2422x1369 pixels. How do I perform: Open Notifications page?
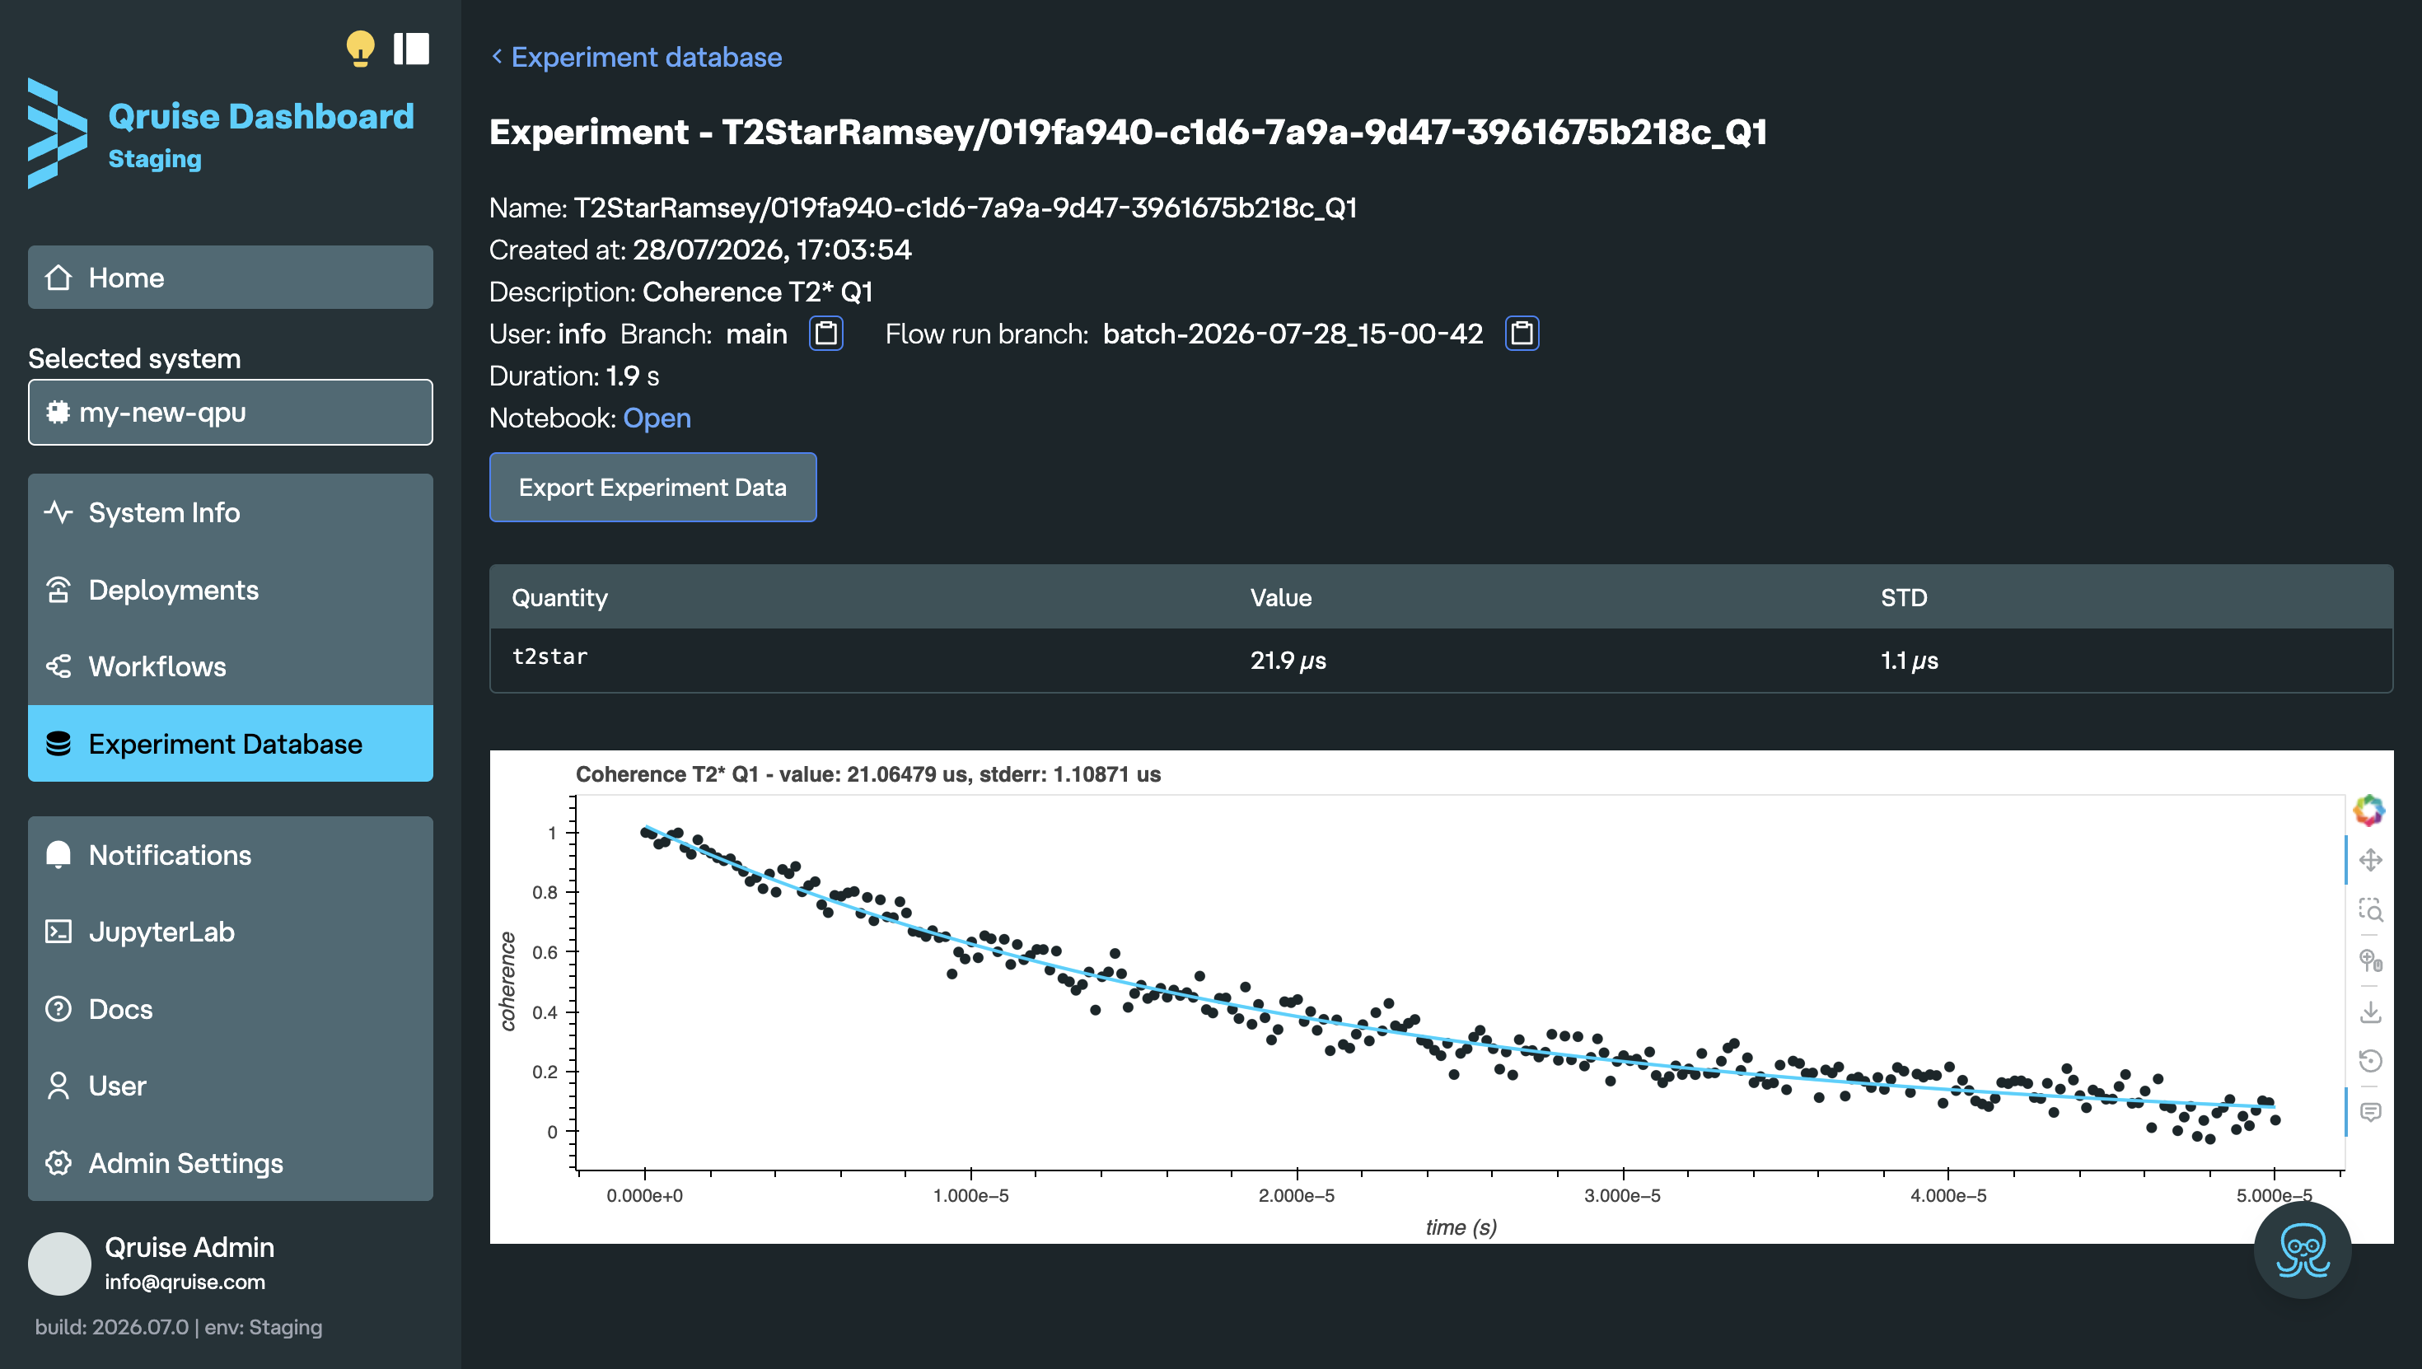pos(231,855)
